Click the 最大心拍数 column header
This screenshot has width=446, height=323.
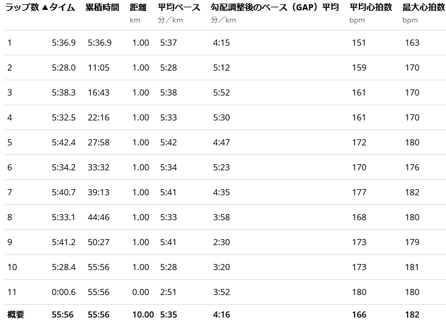click(423, 8)
